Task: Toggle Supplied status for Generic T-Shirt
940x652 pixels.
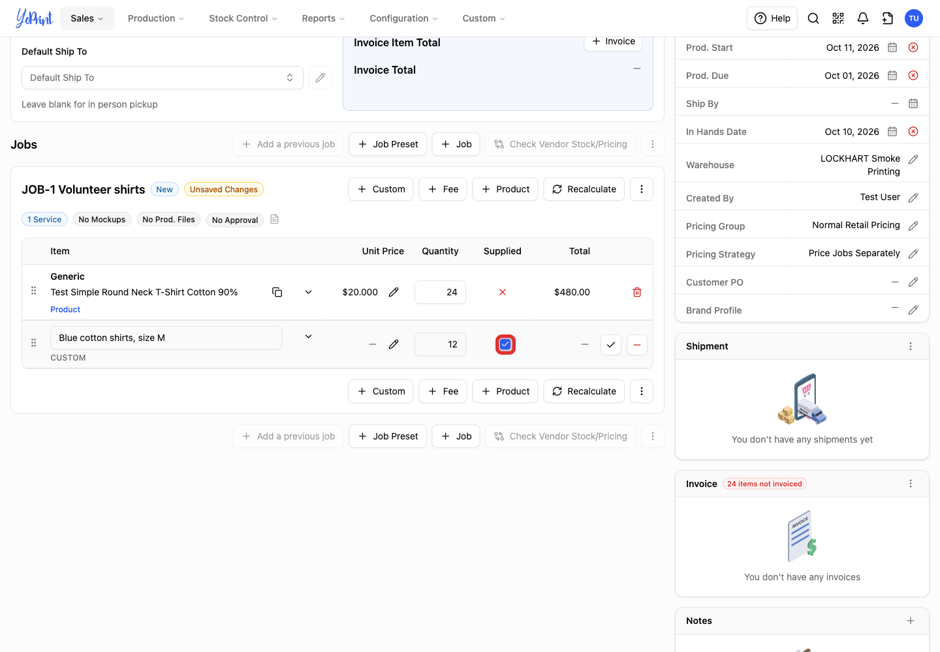Action: click(x=503, y=292)
